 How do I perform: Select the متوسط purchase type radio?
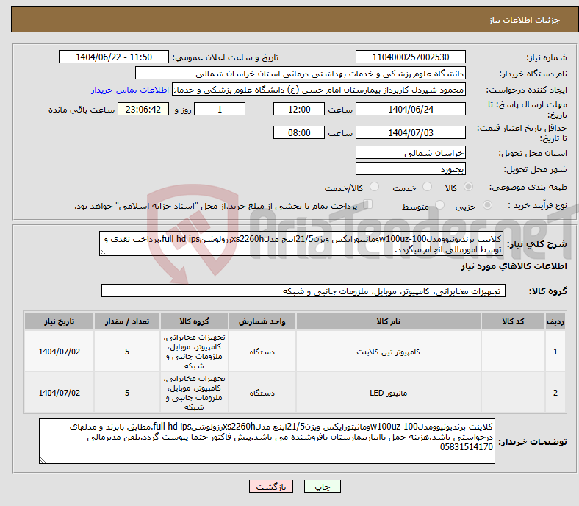point(440,205)
